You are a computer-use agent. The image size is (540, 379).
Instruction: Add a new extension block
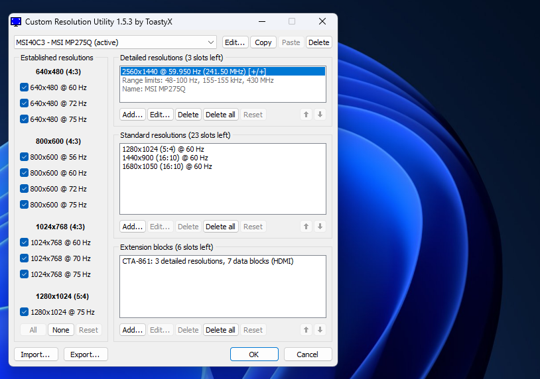pos(133,330)
